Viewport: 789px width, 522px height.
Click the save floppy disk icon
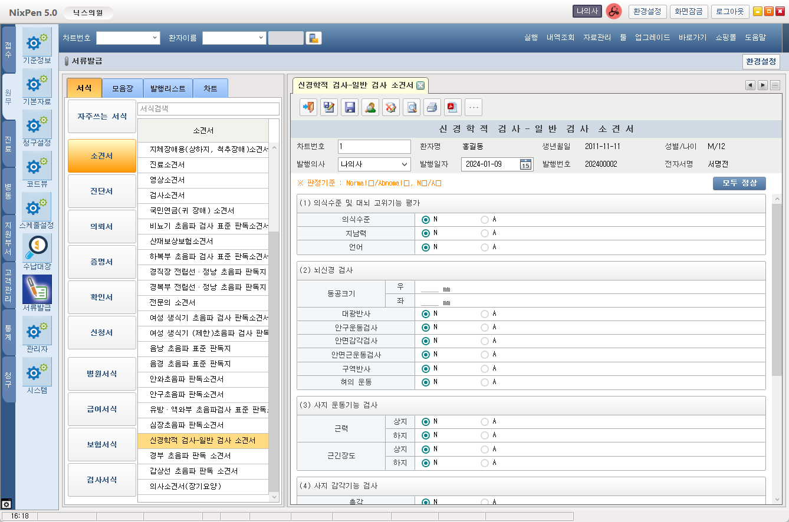coord(350,107)
